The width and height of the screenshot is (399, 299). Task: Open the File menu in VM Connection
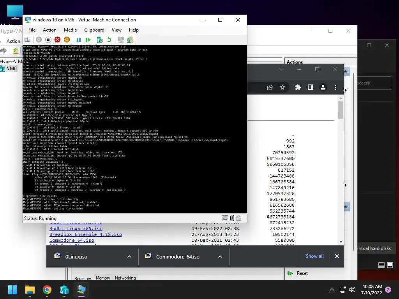tap(32, 30)
